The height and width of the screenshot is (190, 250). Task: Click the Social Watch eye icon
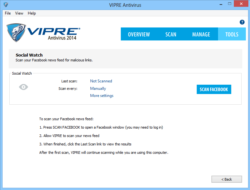(x=24, y=87)
